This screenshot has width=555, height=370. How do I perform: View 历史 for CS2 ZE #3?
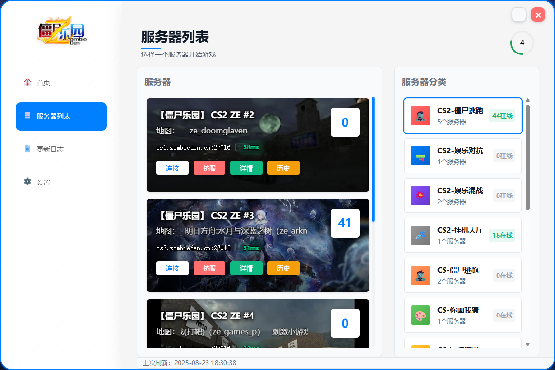(283, 268)
